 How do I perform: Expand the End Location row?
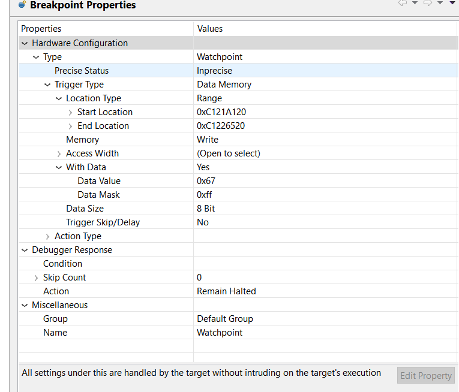[70, 126]
